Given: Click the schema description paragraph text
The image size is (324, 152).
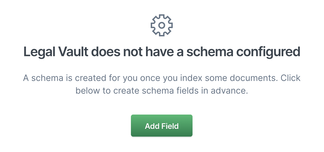Looking at the screenshot, I should point(162,84).
